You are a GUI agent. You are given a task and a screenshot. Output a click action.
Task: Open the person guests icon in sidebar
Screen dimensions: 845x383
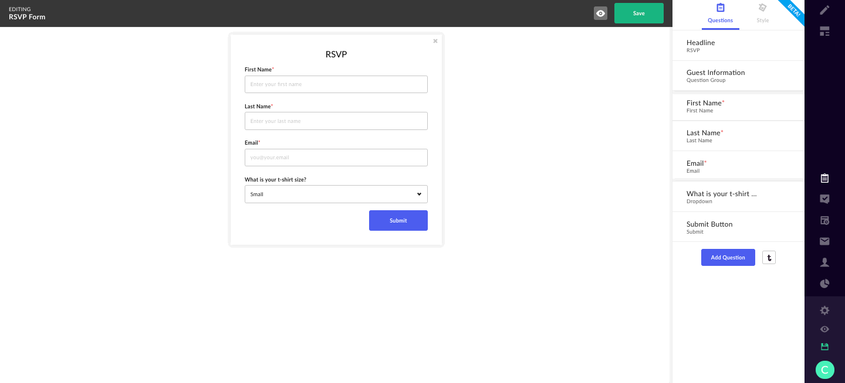click(x=824, y=262)
